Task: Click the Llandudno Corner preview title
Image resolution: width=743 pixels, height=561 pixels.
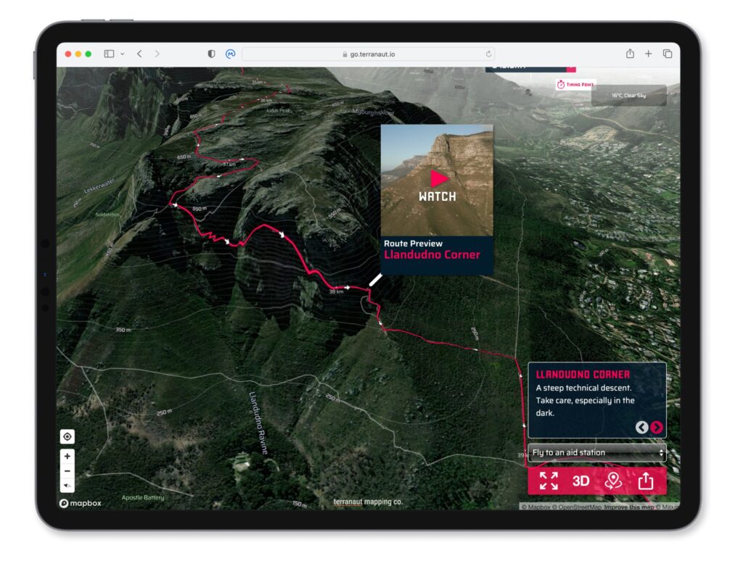Action: [x=432, y=254]
